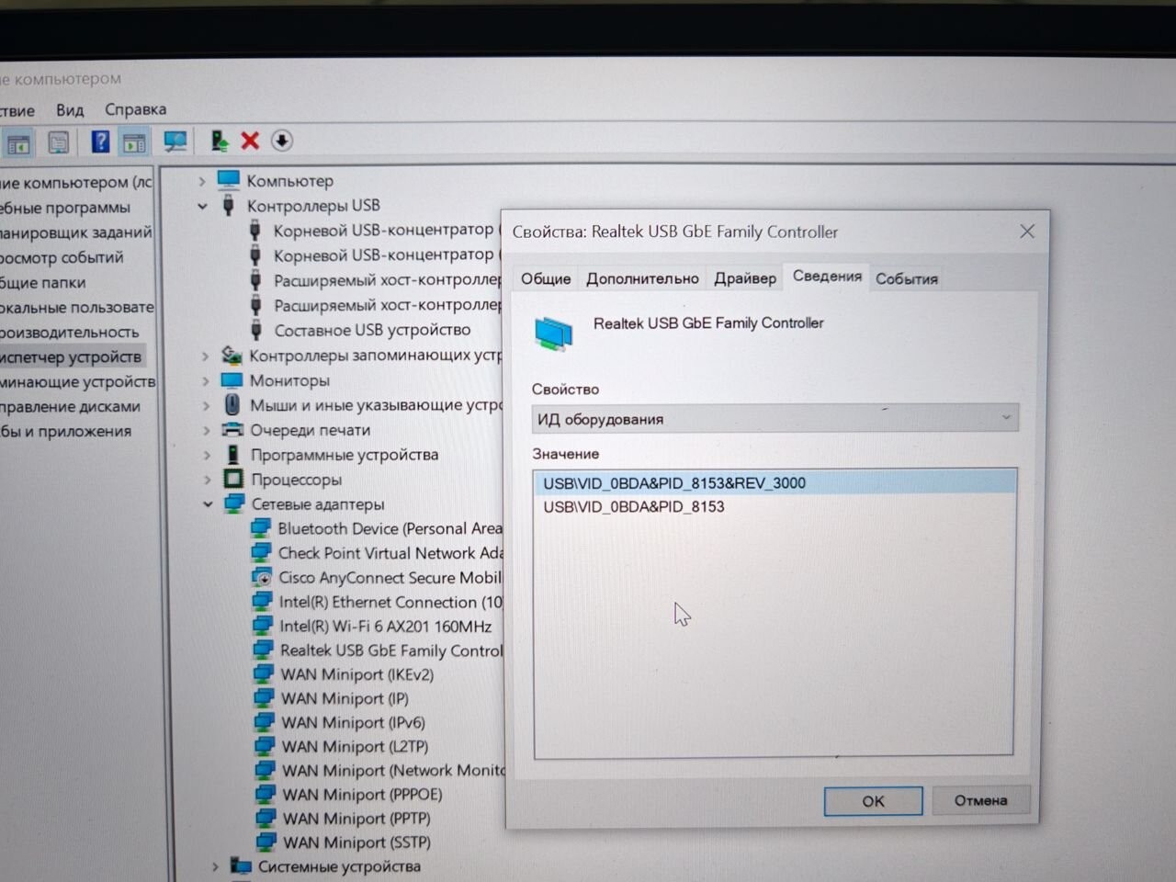Select the first Корневой USB-концентратор entry

pyautogui.click(x=383, y=230)
